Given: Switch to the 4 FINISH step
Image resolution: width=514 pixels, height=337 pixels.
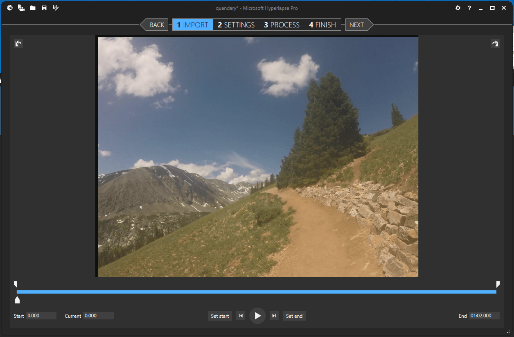Looking at the screenshot, I should pyautogui.click(x=322, y=25).
